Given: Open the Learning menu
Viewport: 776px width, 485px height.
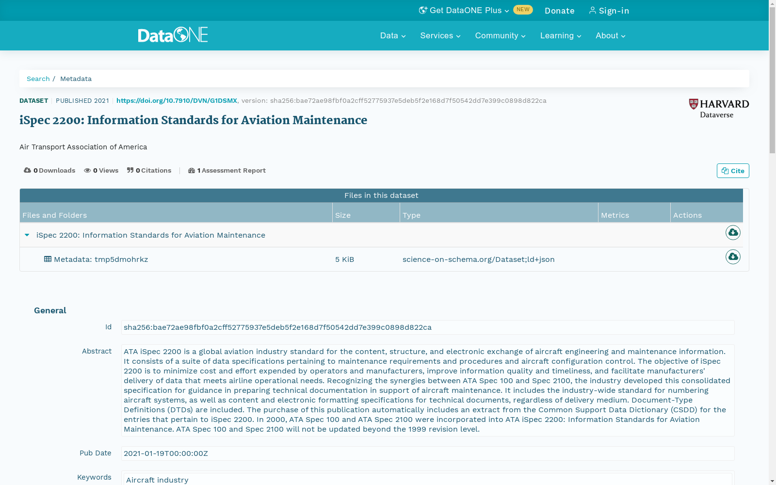Looking at the screenshot, I should [x=560, y=35].
